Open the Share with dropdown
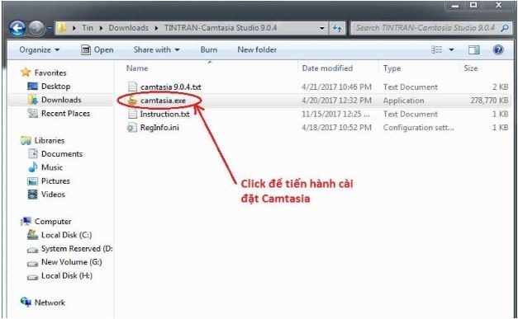Image resolution: width=518 pixels, height=319 pixels. [x=156, y=49]
